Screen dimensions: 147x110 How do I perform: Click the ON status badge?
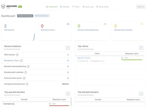[20, 7]
